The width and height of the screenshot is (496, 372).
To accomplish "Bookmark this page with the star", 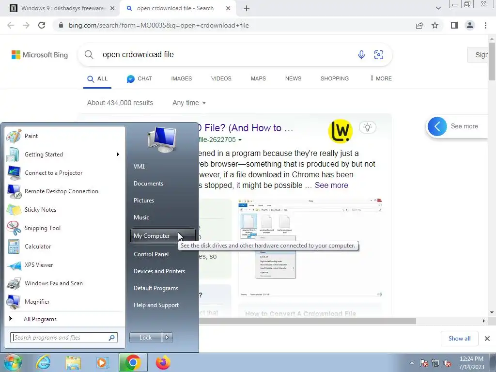I will click(x=435, y=25).
